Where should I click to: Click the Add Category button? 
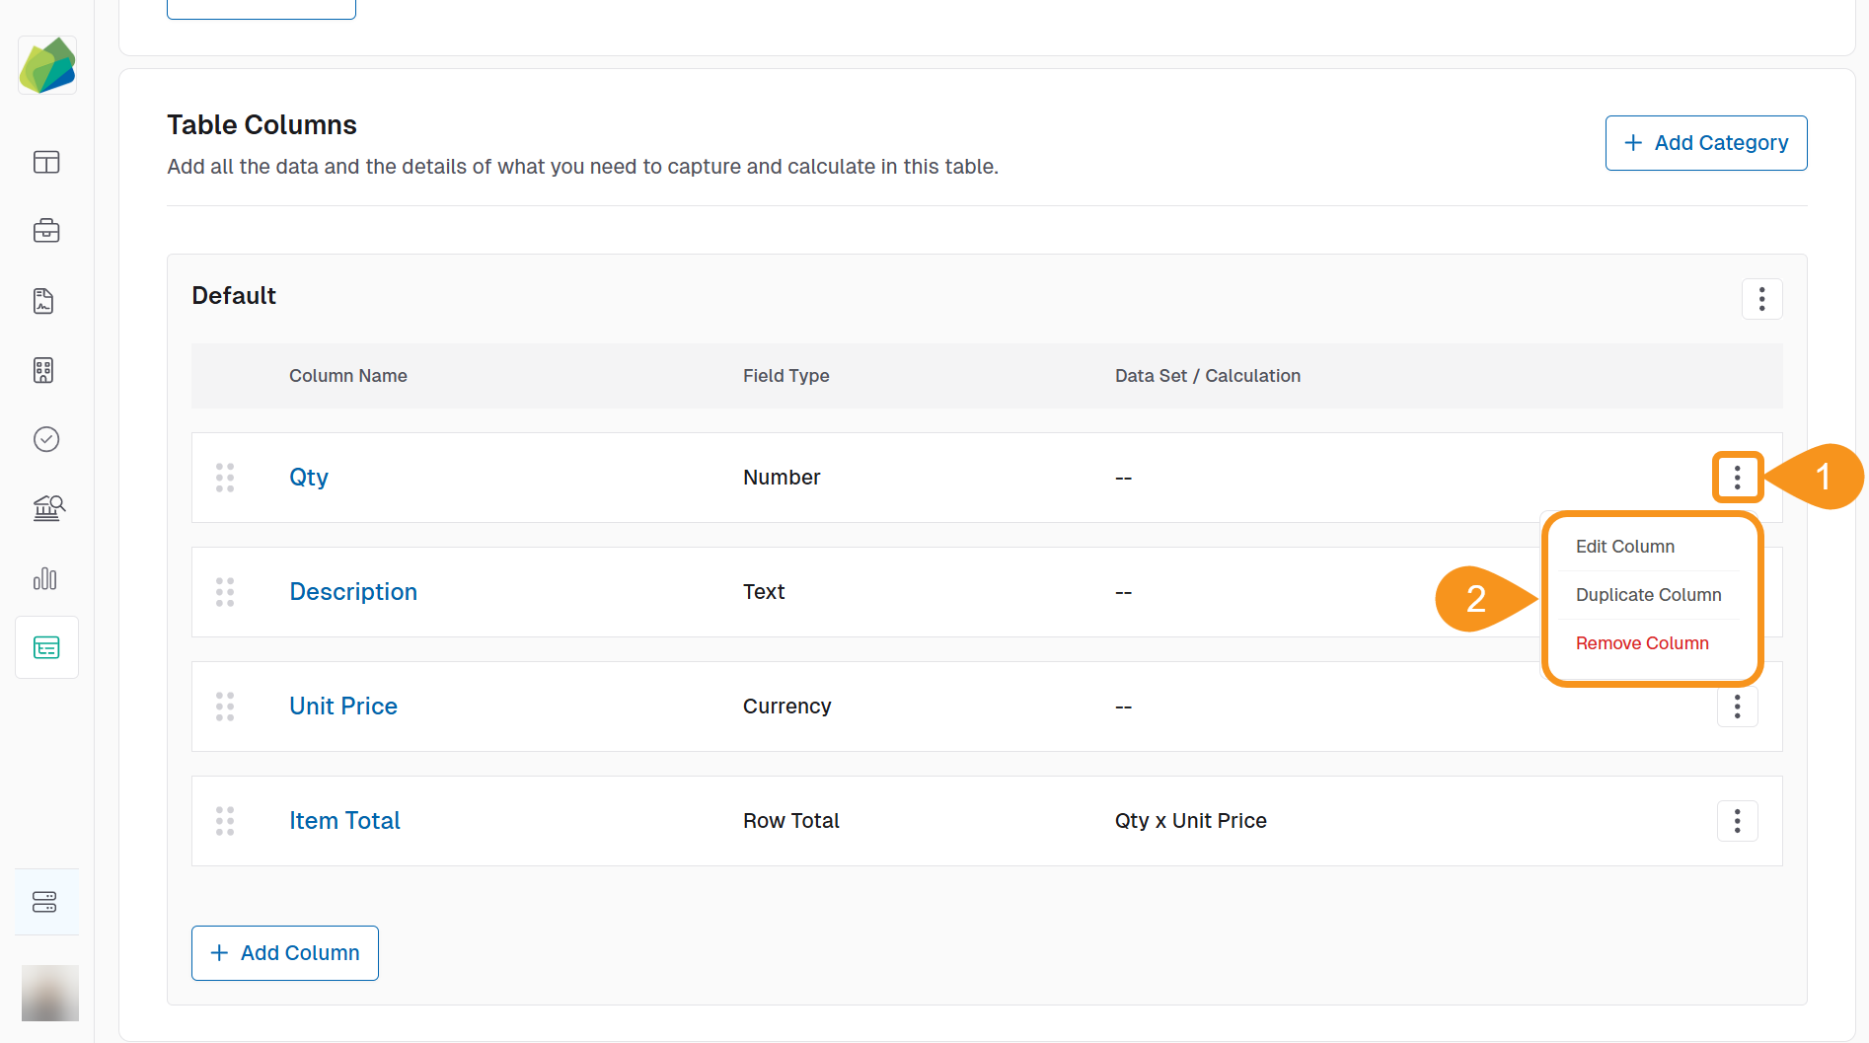[1705, 142]
